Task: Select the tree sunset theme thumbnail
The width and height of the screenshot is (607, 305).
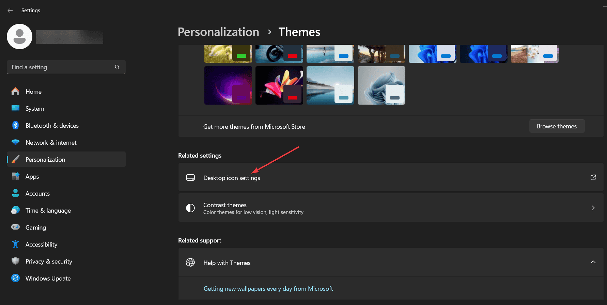Action: pyautogui.click(x=382, y=54)
